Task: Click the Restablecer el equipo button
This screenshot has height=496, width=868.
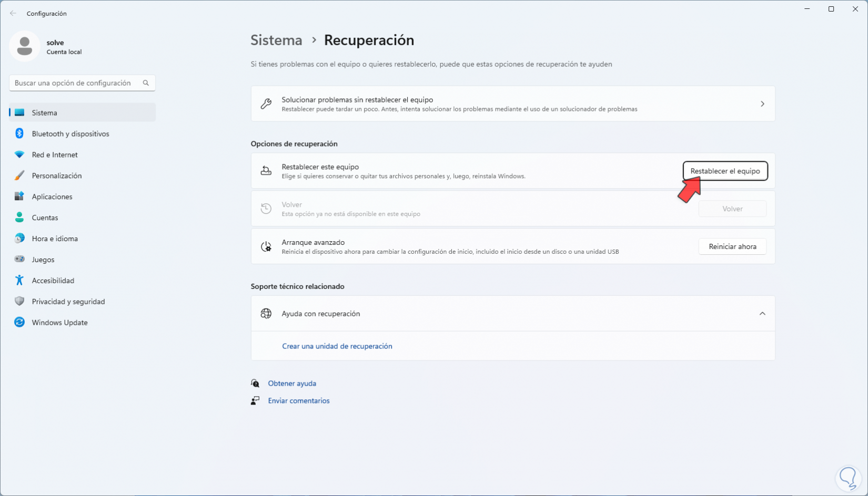Action: point(725,171)
